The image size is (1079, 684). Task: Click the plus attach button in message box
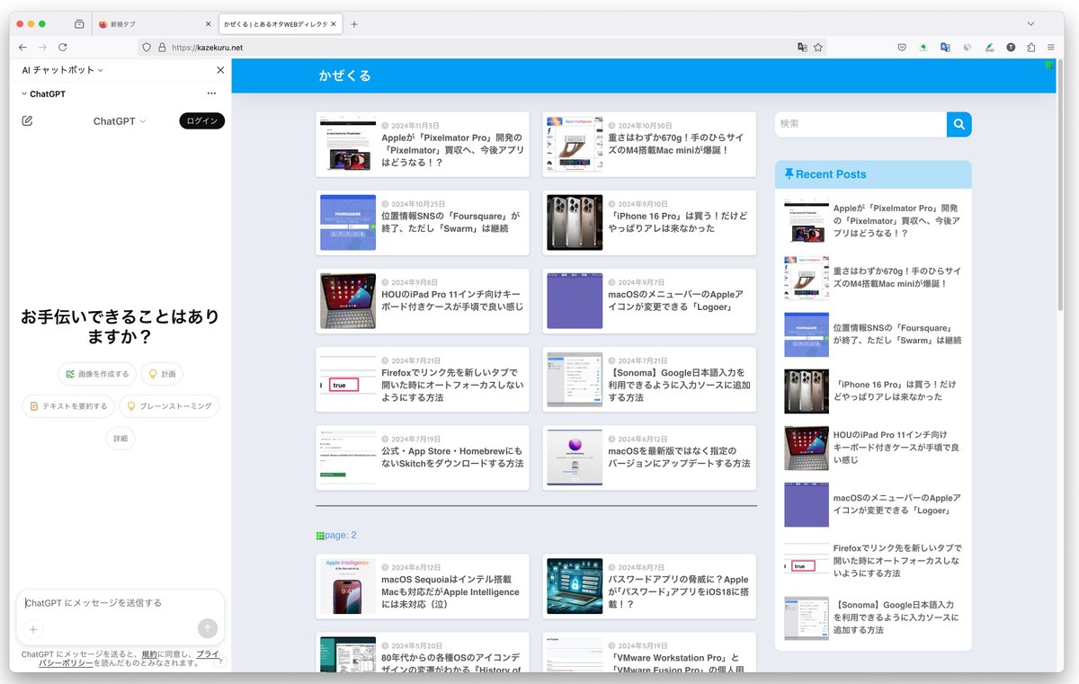pos(33,629)
